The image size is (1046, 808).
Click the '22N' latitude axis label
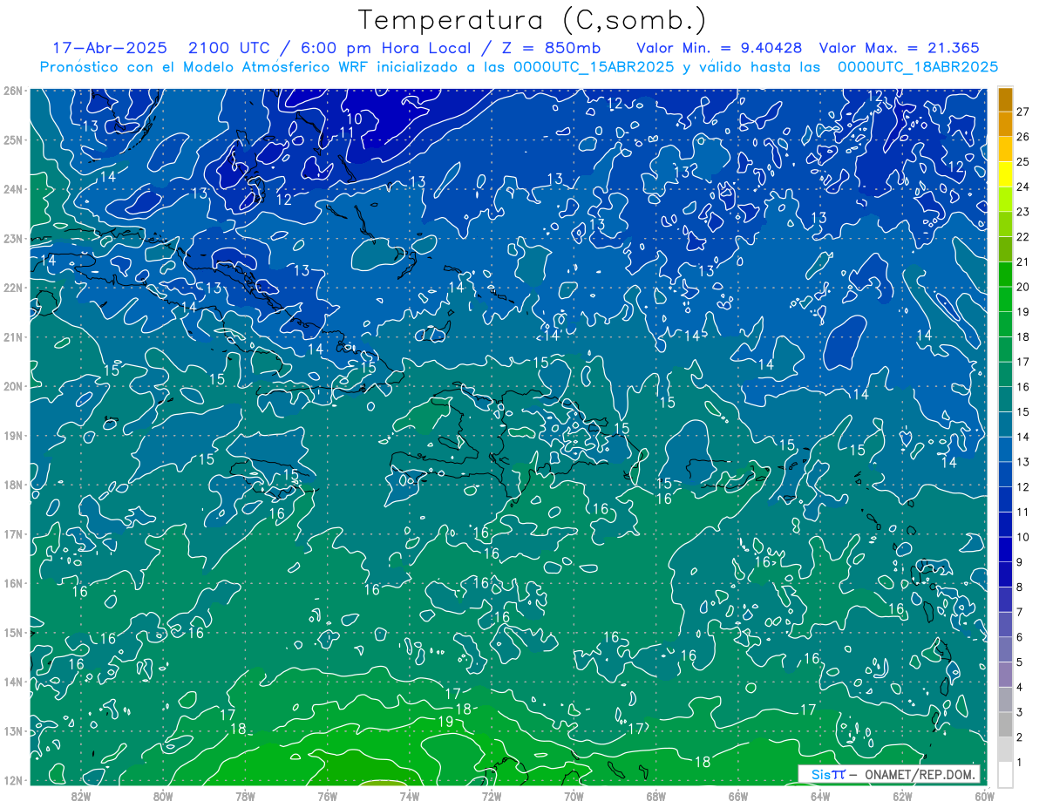coord(12,288)
